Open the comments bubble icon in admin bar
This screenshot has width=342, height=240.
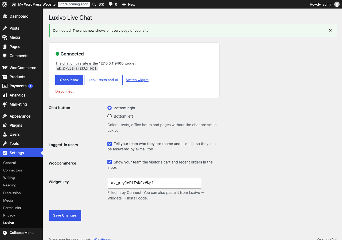tap(111, 5)
